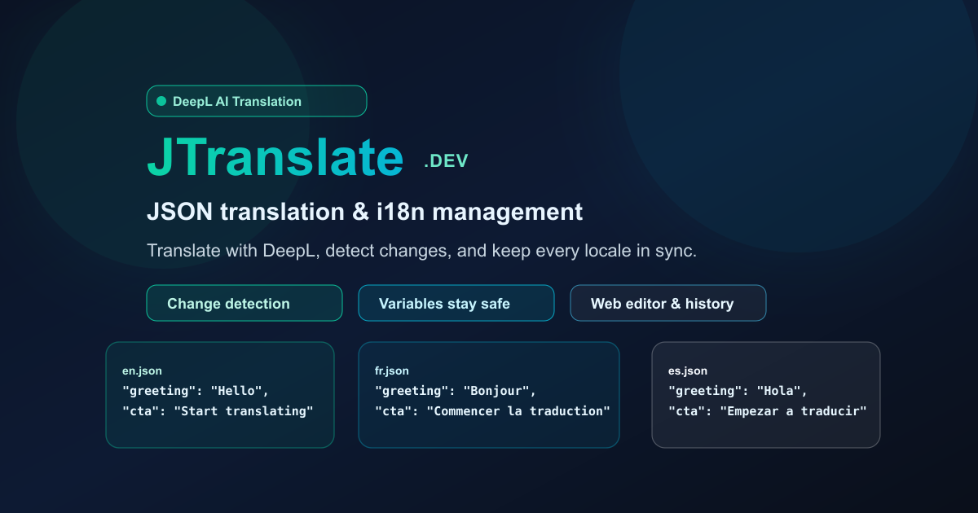Toggle Web editor & history feature
Screen dimensions: 978x513
(x=667, y=303)
